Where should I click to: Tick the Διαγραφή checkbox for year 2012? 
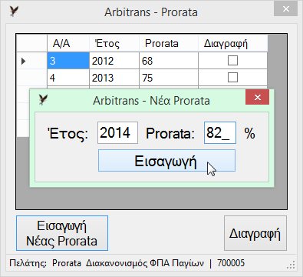click(232, 61)
